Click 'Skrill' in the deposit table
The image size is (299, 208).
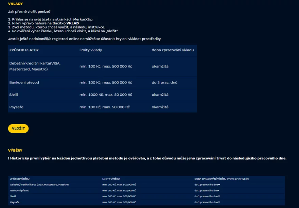point(14,95)
